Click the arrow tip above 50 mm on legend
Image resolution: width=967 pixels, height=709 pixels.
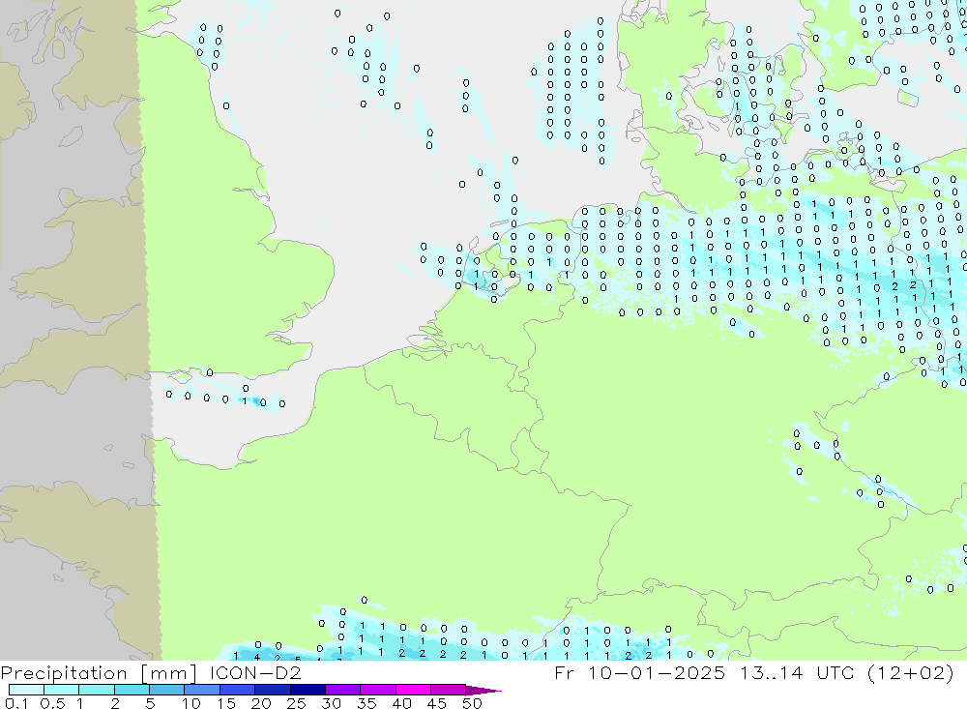[x=483, y=691]
